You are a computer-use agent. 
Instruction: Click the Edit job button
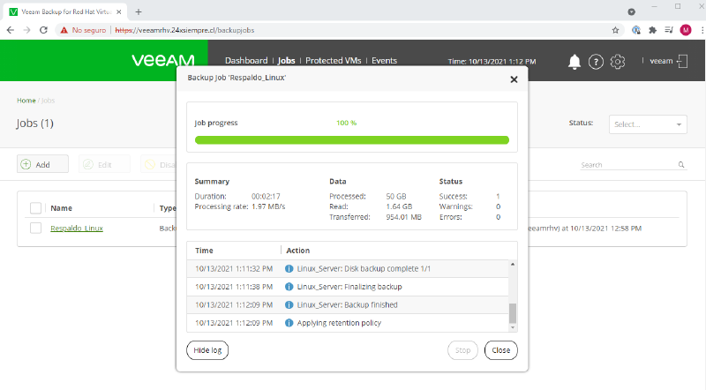pos(104,164)
